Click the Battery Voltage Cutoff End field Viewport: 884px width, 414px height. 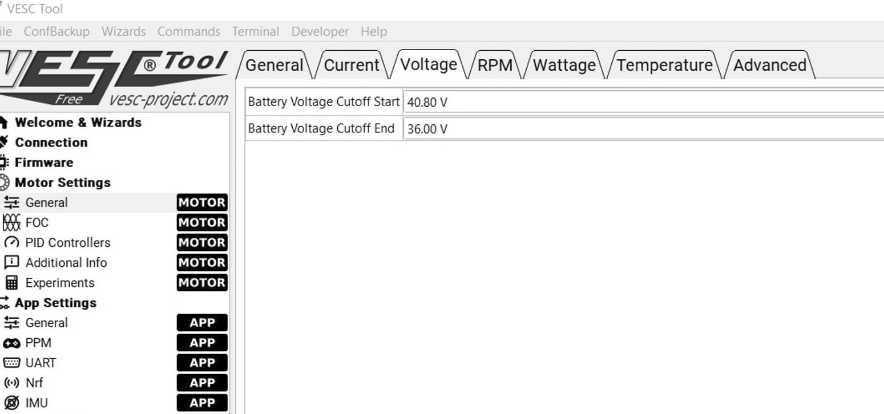[x=643, y=129]
